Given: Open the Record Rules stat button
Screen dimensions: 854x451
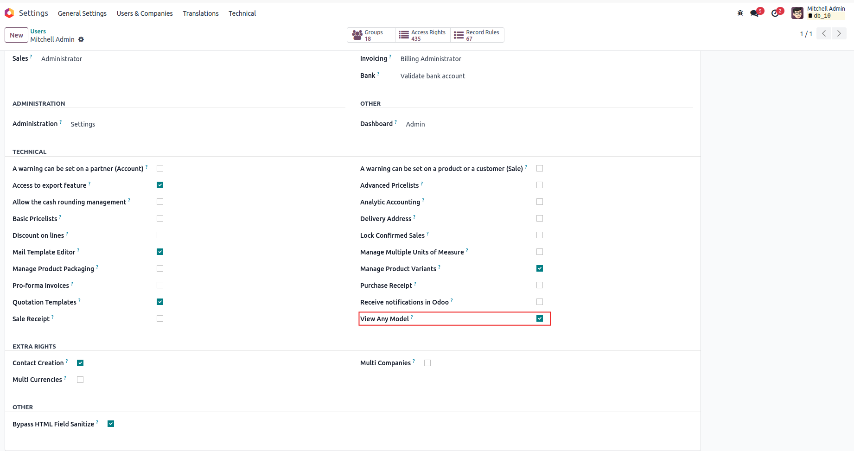Looking at the screenshot, I should click(x=477, y=35).
